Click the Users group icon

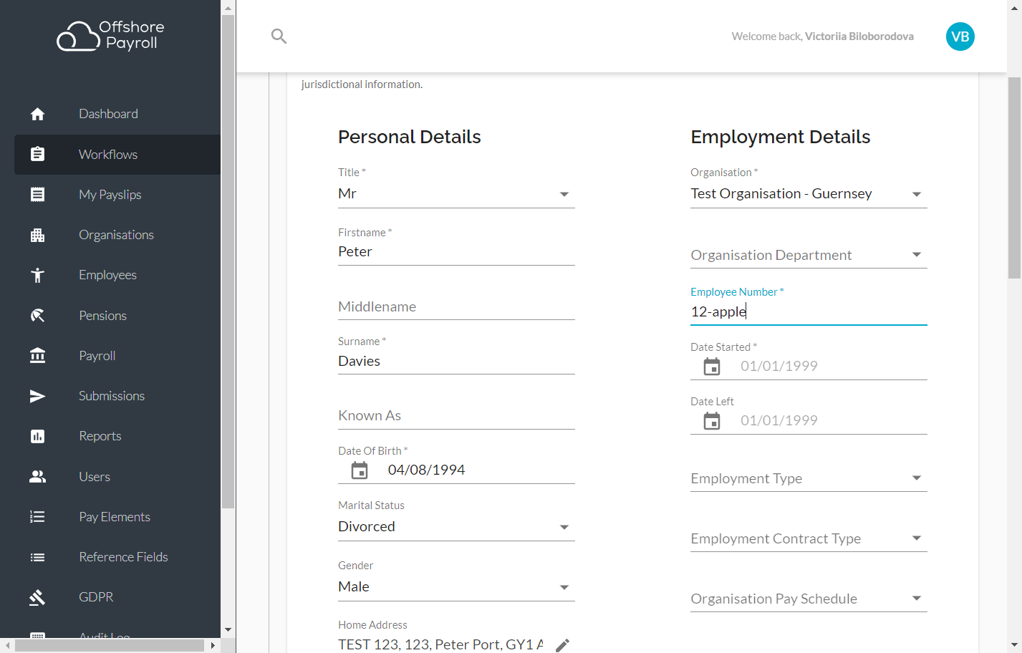38,476
